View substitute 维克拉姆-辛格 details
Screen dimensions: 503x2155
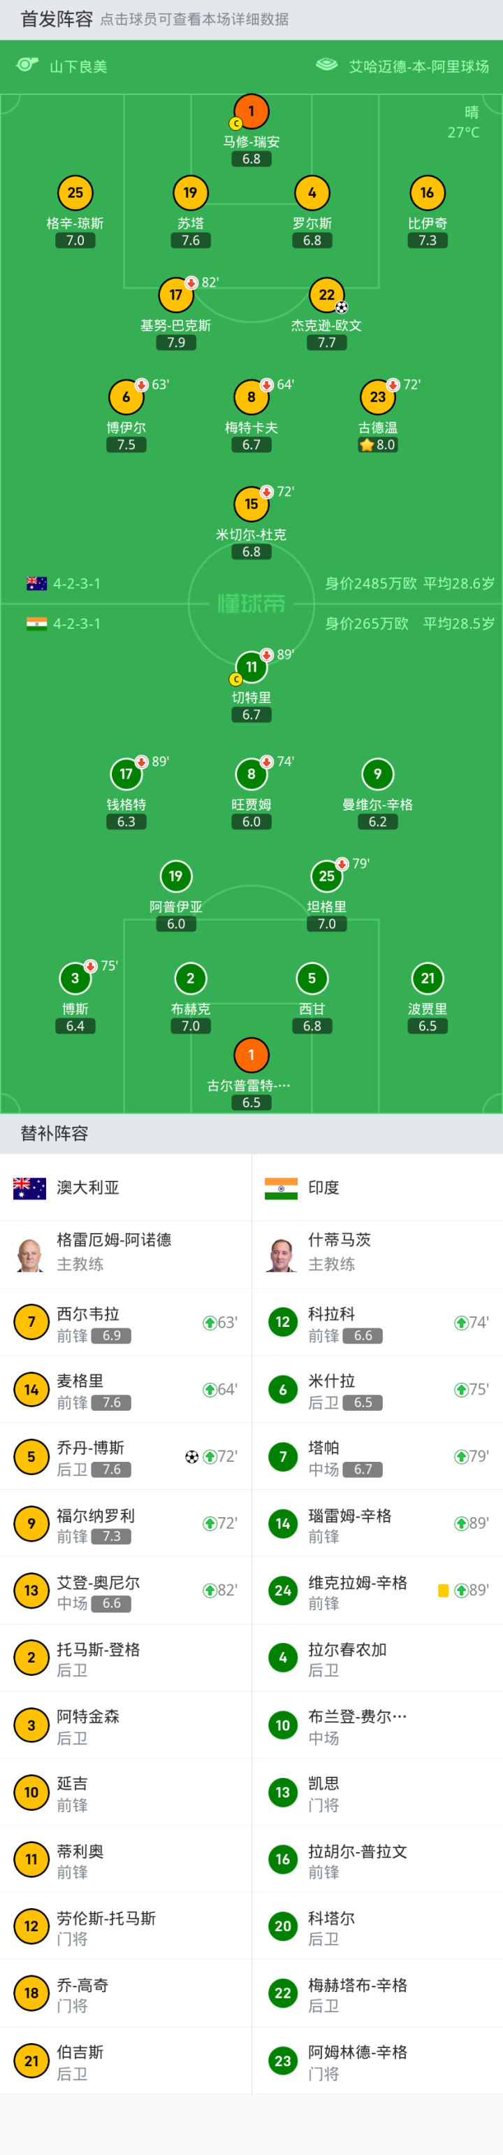(x=358, y=1591)
